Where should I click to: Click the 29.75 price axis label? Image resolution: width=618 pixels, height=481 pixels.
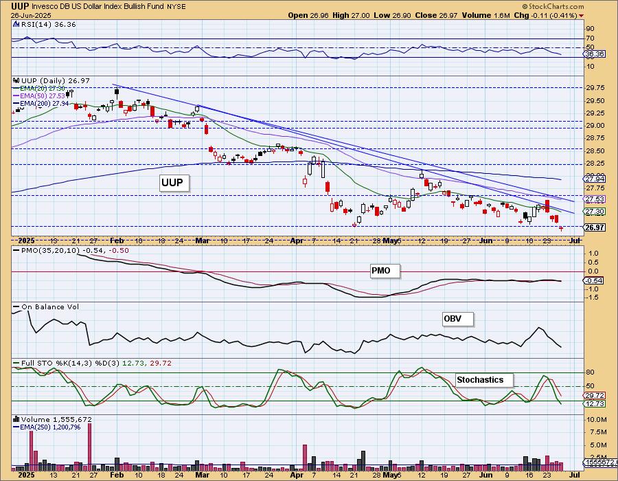(x=595, y=89)
